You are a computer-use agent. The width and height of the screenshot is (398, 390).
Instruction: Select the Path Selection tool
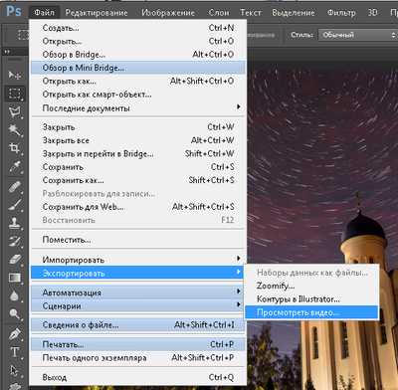click(15, 370)
